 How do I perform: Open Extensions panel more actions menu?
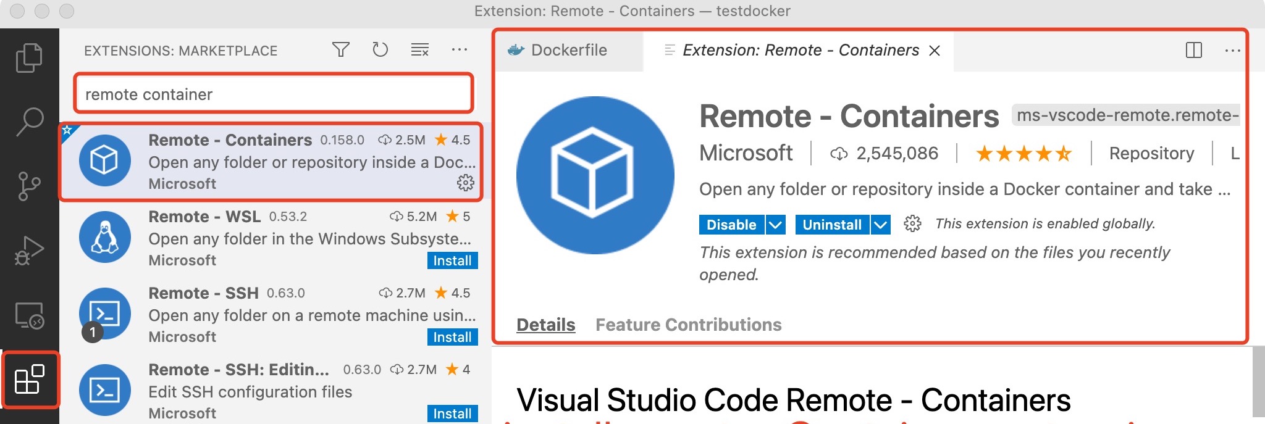460,49
